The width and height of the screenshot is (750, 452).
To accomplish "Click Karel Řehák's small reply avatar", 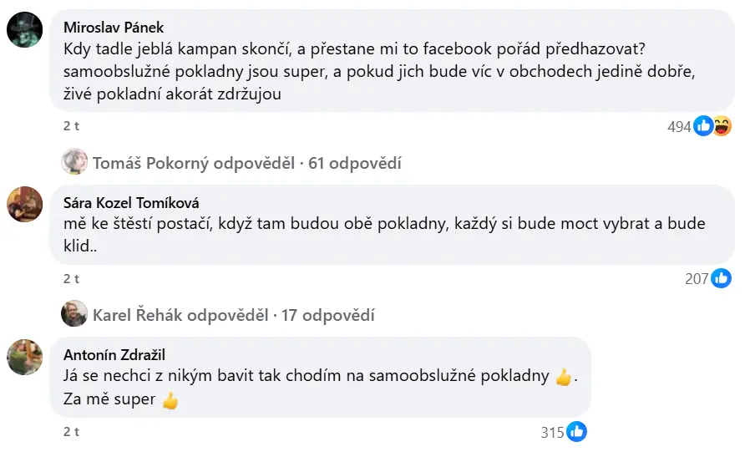I will (x=74, y=315).
